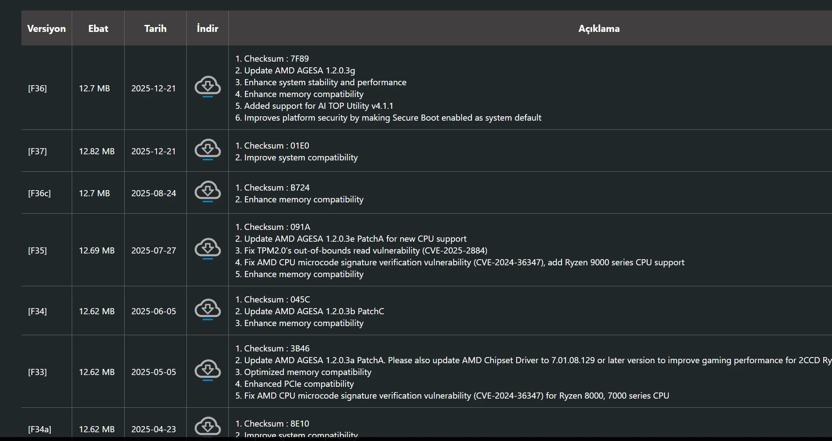Image resolution: width=832 pixels, height=441 pixels.
Task: Select the [F36] version label
Action: [x=38, y=88]
